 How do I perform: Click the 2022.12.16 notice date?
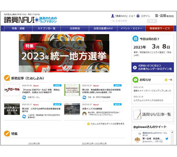coord(138,96)
